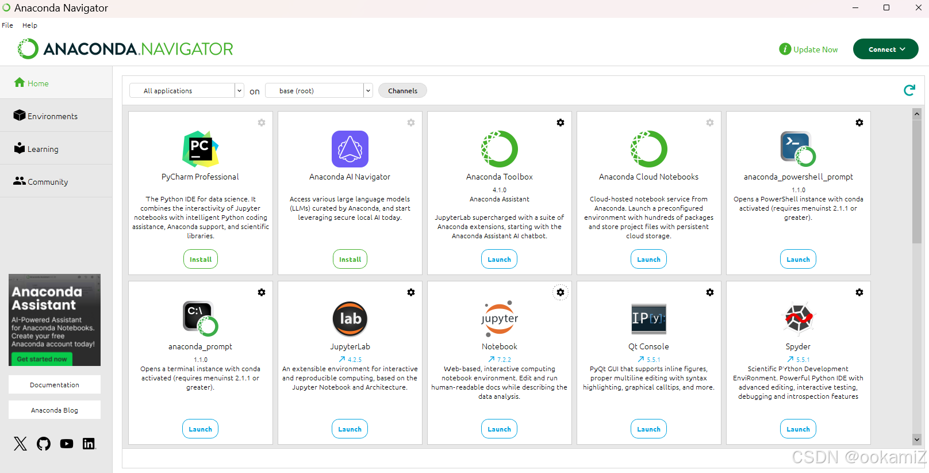Click the scrollbar down arrow

(x=917, y=440)
